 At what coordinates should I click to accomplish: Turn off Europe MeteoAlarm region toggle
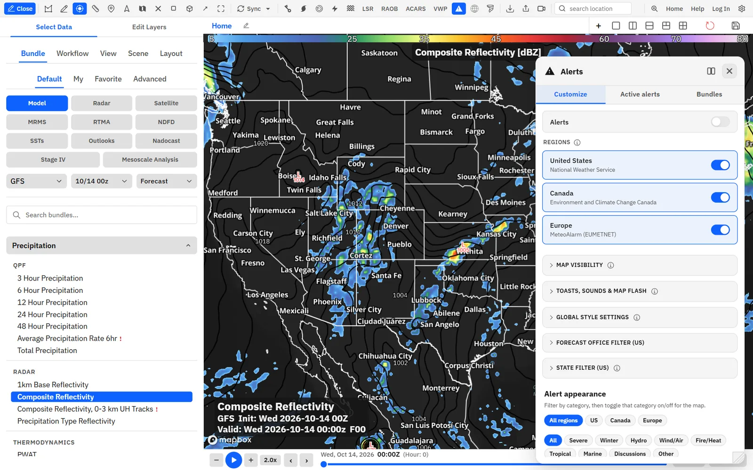[x=720, y=230]
